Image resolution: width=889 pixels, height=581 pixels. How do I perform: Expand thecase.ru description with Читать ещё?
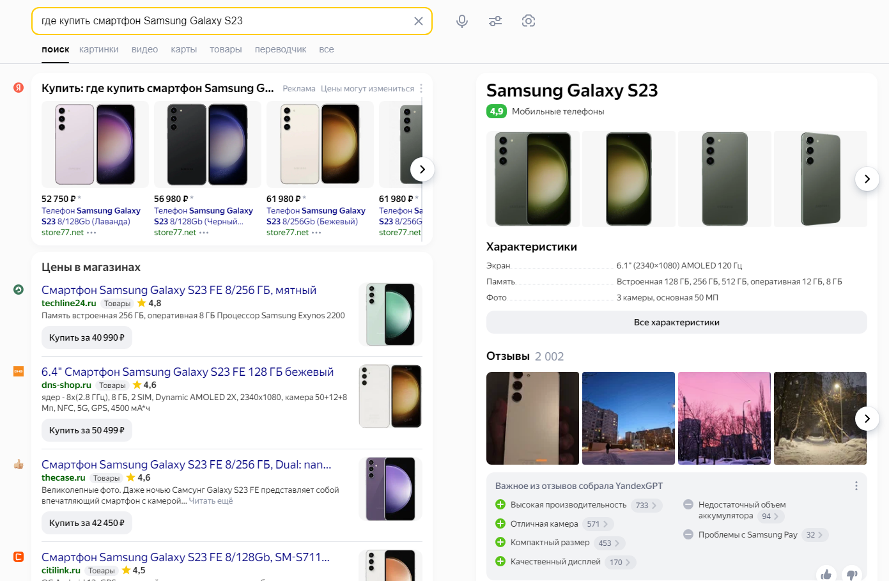tap(211, 501)
